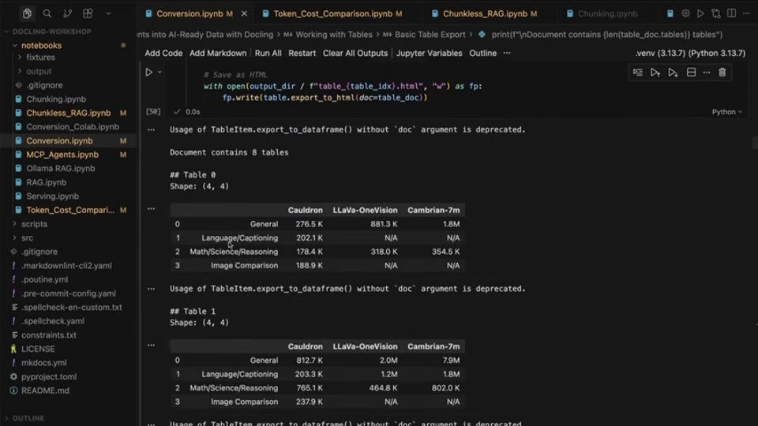Click Run All in notebook toolbar
Screen dimensions: 758x426
(268, 53)
